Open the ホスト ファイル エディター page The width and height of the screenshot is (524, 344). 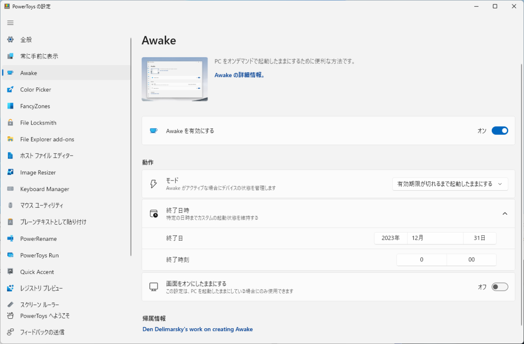[x=66, y=156]
